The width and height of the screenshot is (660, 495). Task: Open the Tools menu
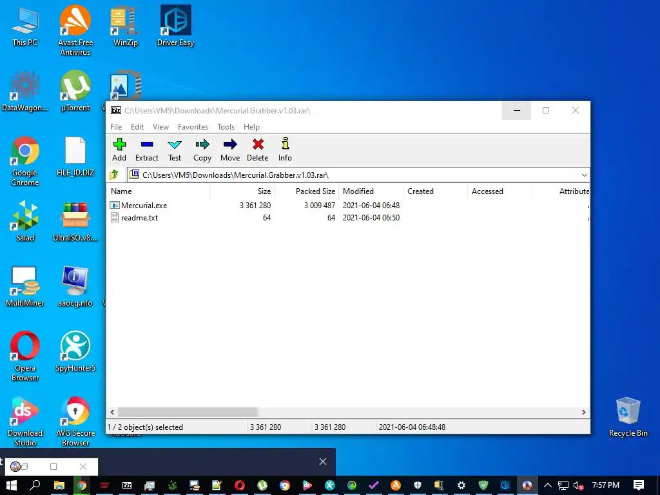(226, 127)
